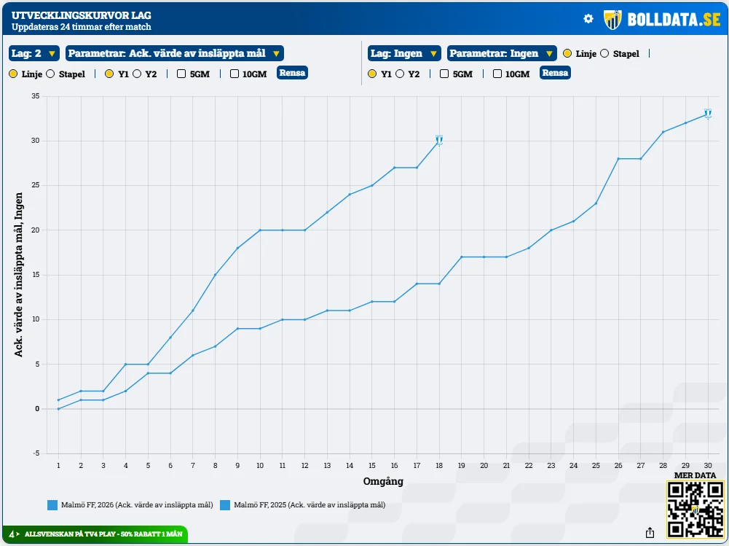This screenshot has height=546, width=729.
Task: Click the right Rensa button
Action: pos(555,73)
